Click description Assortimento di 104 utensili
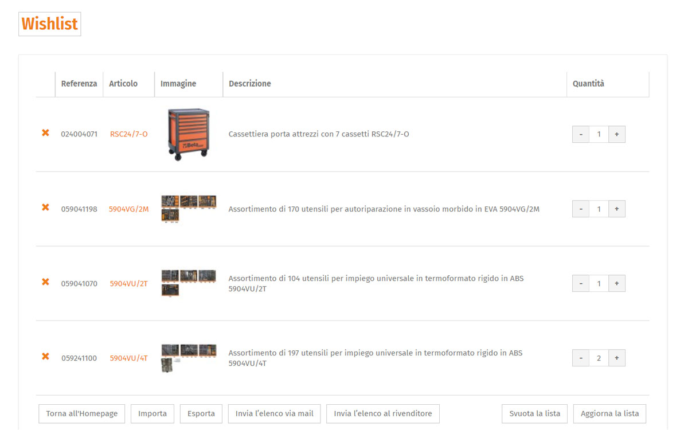 click(x=376, y=283)
